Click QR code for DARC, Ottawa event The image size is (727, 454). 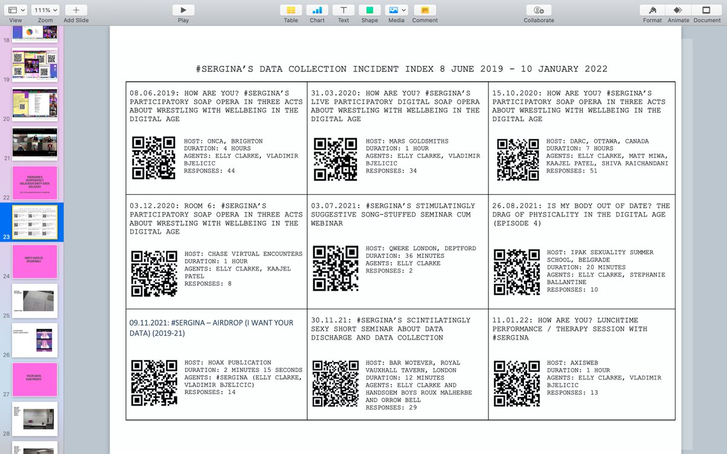[518, 159]
